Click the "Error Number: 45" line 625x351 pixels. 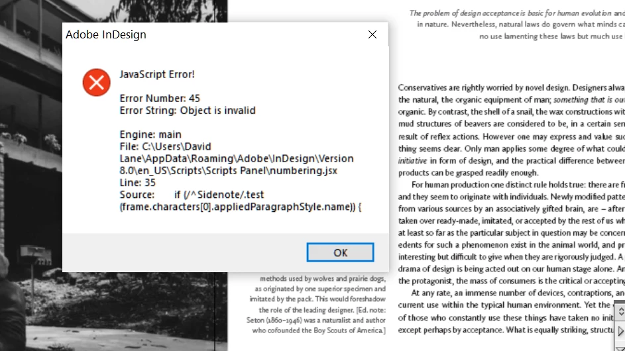click(x=160, y=98)
